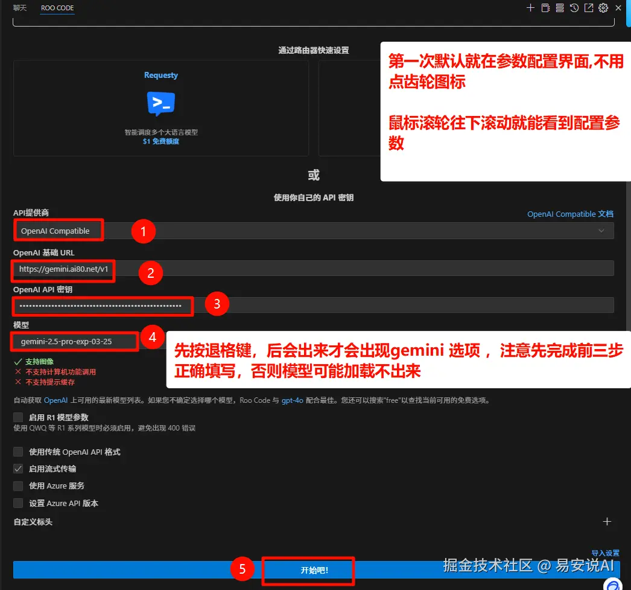Check the 设置 Azure API 版本 checkbox

(18, 503)
